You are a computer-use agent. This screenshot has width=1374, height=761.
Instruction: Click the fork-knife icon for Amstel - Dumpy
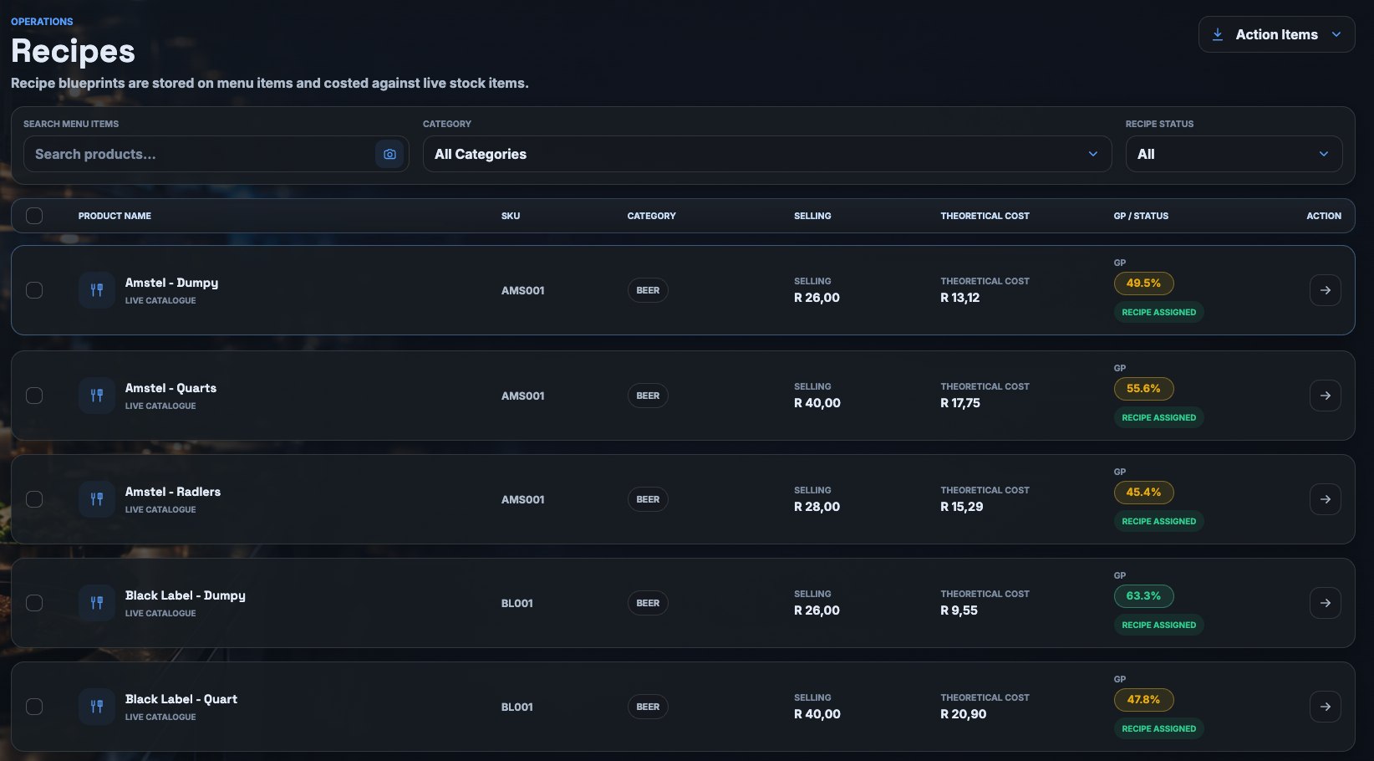click(x=97, y=290)
